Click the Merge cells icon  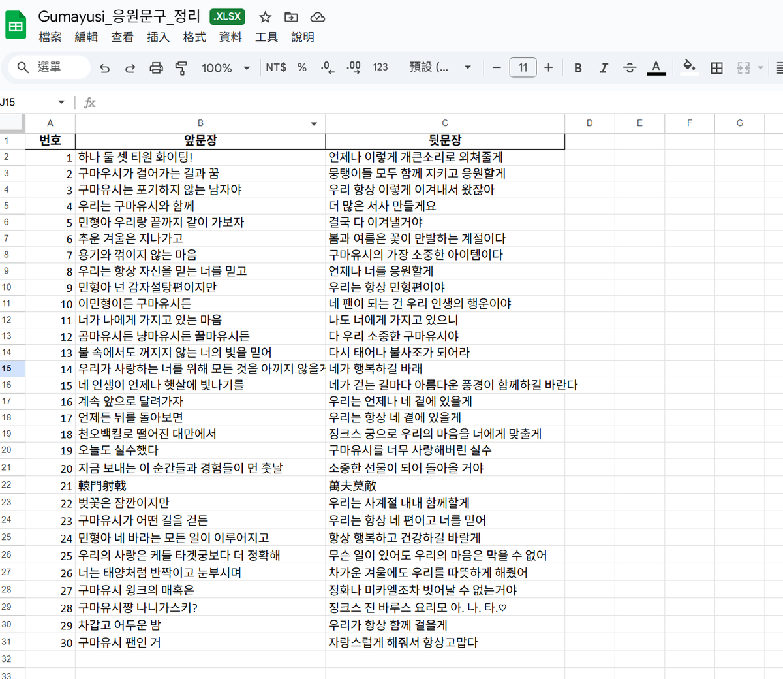pos(744,67)
